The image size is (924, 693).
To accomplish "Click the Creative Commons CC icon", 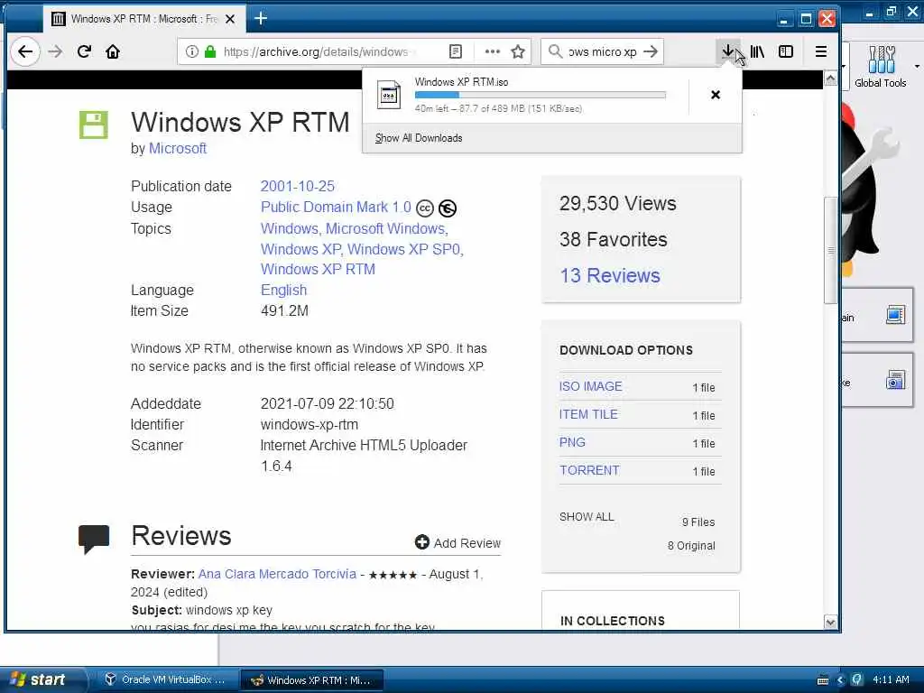I will pos(425,208).
